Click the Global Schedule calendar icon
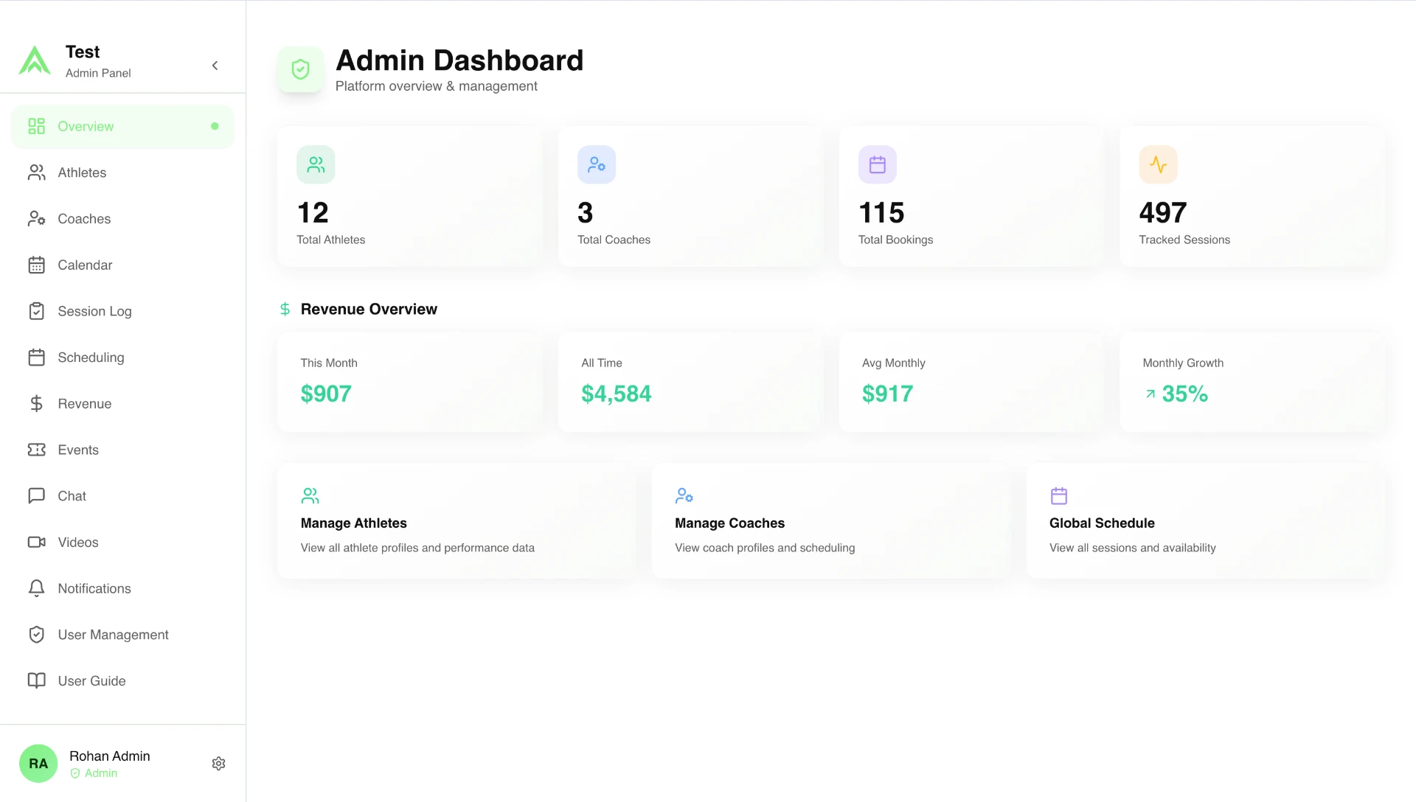Viewport: 1416px width, 802px height. (1059, 496)
